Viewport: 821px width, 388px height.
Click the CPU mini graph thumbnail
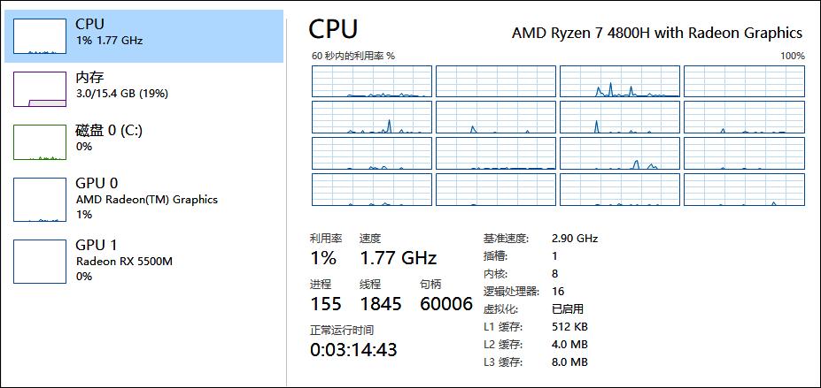click(39, 36)
